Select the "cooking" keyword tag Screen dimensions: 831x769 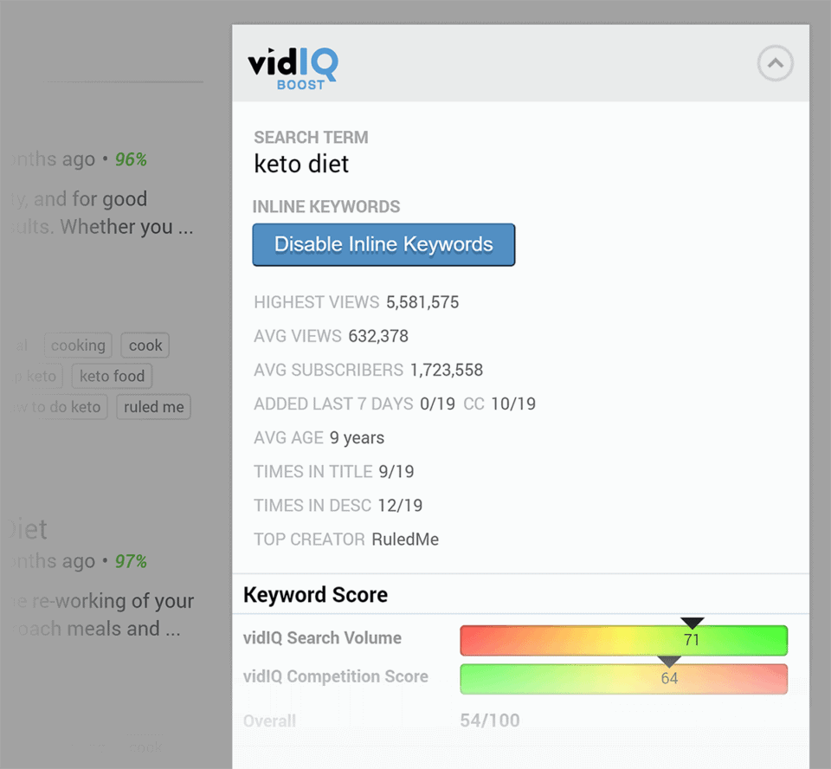(x=78, y=345)
